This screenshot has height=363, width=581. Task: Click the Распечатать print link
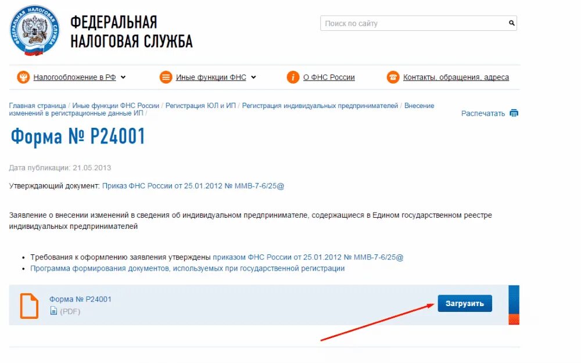483,113
